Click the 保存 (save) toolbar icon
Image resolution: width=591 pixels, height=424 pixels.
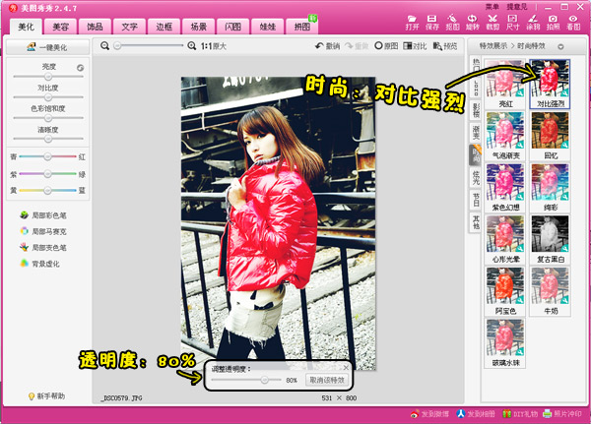pyautogui.click(x=432, y=23)
